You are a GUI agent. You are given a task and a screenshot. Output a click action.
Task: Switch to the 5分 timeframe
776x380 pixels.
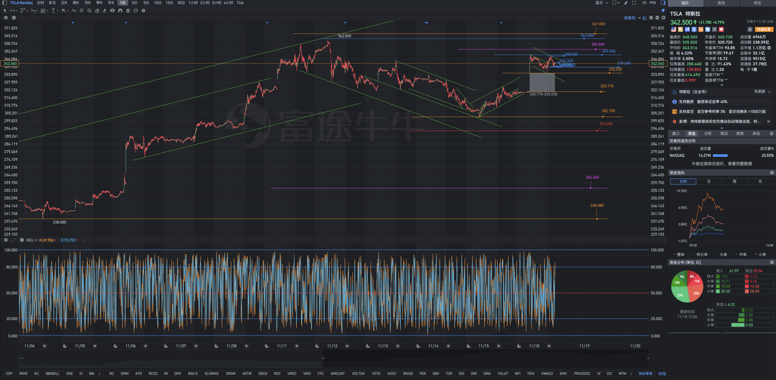(146, 3)
